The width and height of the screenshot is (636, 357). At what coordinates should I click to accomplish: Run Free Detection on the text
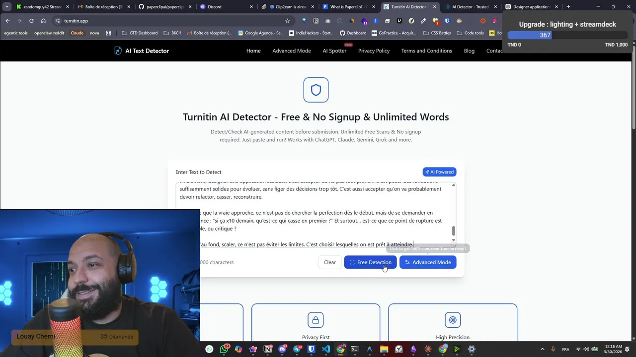(x=370, y=262)
